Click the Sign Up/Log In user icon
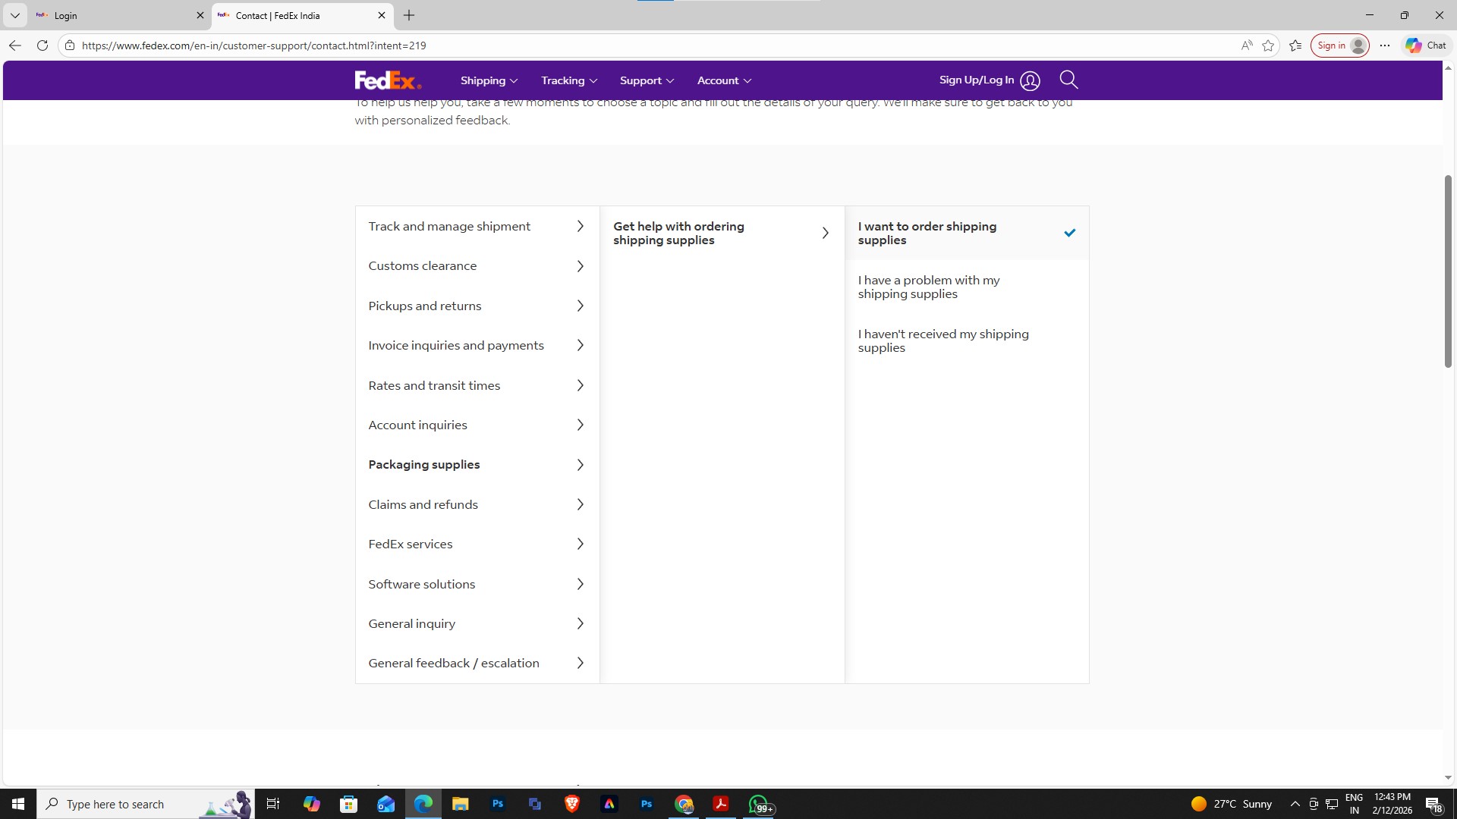1457x819 pixels. point(1030,80)
